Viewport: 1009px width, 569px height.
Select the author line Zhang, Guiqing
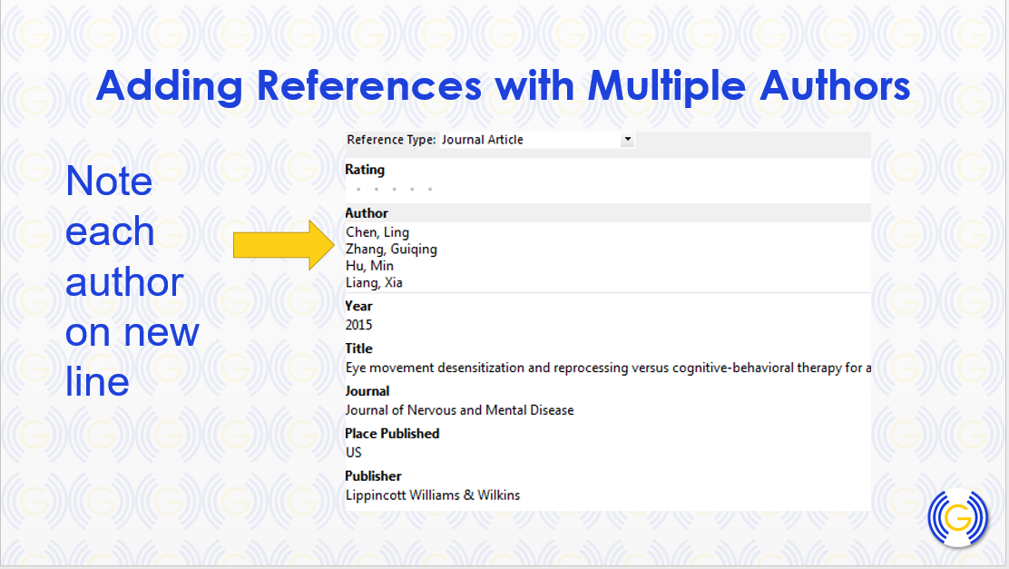[x=391, y=250]
